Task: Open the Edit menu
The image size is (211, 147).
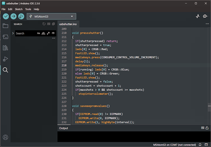Action: (x=10, y=9)
